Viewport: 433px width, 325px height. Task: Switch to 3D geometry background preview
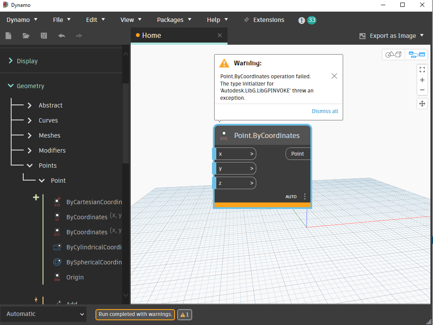click(393, 55)
